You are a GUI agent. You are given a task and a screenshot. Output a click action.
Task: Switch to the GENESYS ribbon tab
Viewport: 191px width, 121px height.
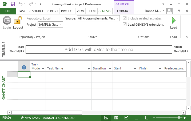pyautogui.click(x=105, y=11)
